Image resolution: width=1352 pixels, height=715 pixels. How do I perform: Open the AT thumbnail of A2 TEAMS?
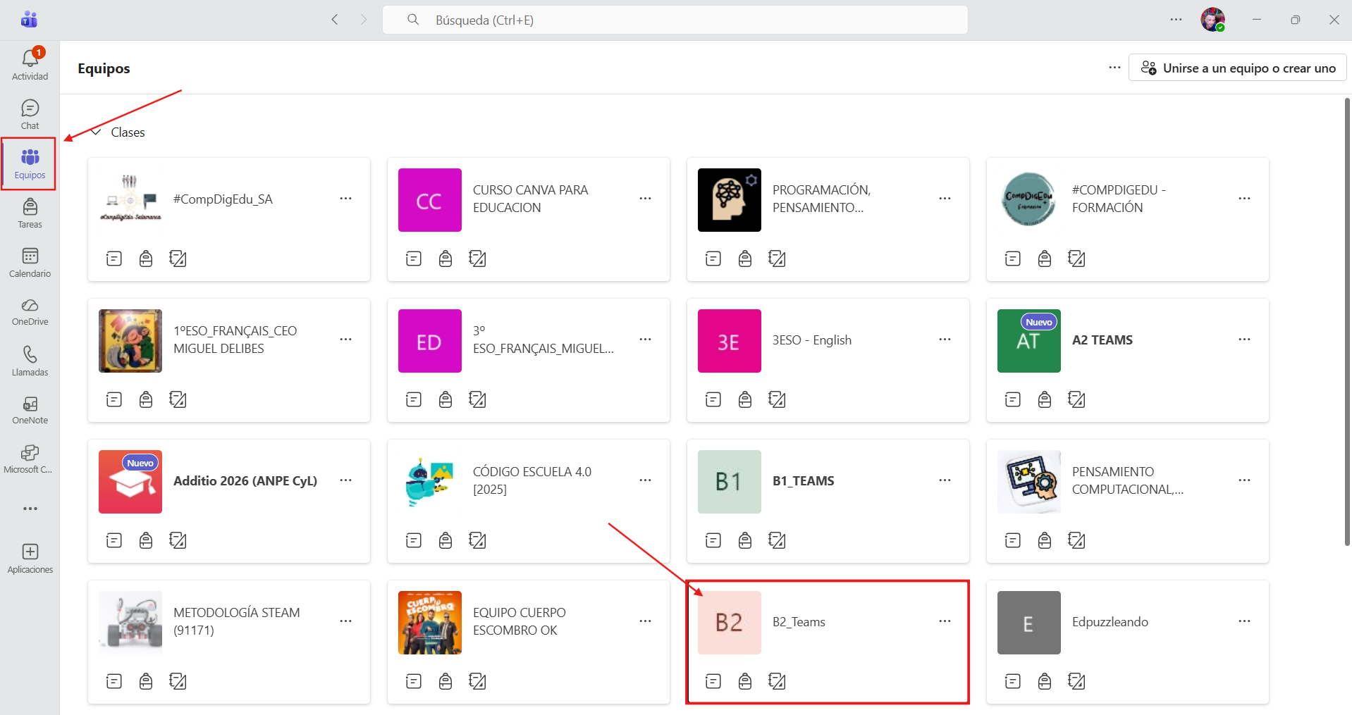1029,341
